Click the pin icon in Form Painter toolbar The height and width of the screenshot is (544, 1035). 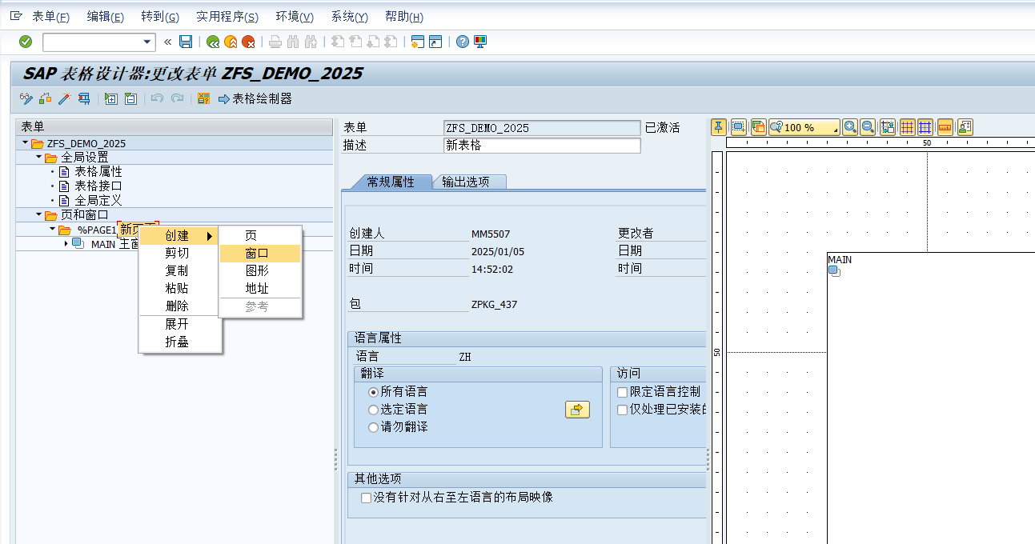[x=719, y=127]
